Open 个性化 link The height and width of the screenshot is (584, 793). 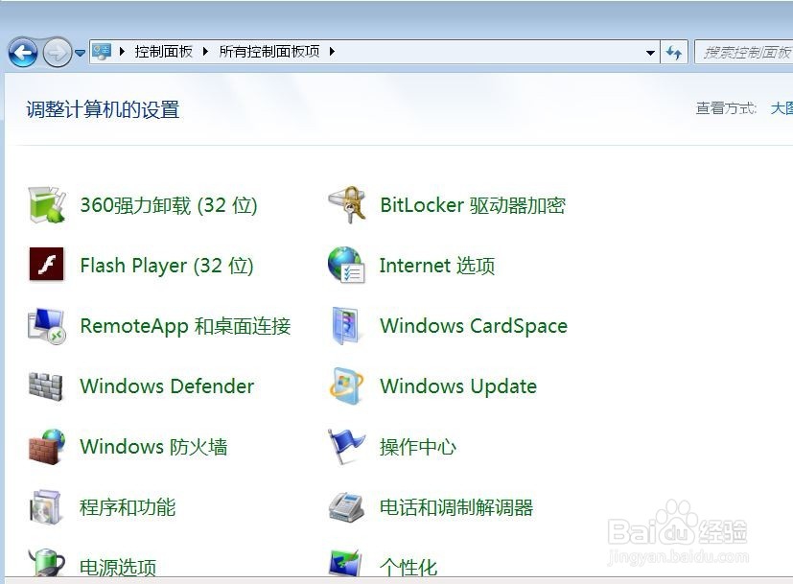408,567
